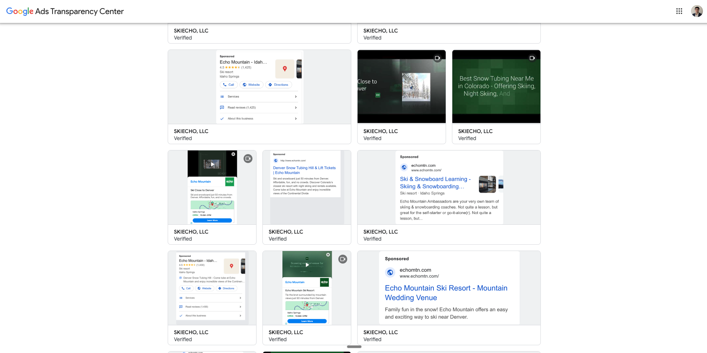Click echomtn.com in Mountain Wedding Venue ad

415,270
